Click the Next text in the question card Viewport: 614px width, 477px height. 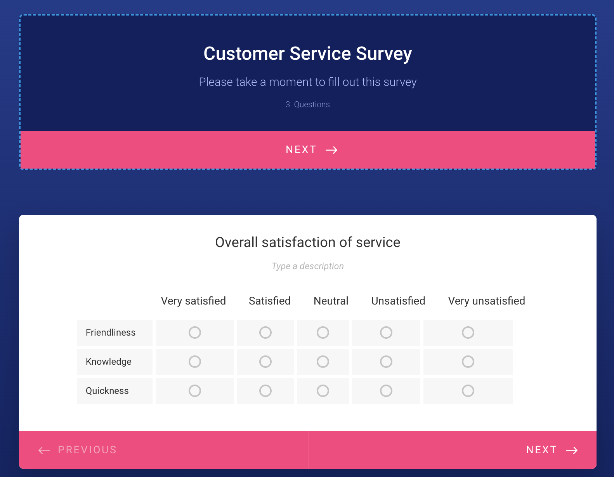(541, 450)
